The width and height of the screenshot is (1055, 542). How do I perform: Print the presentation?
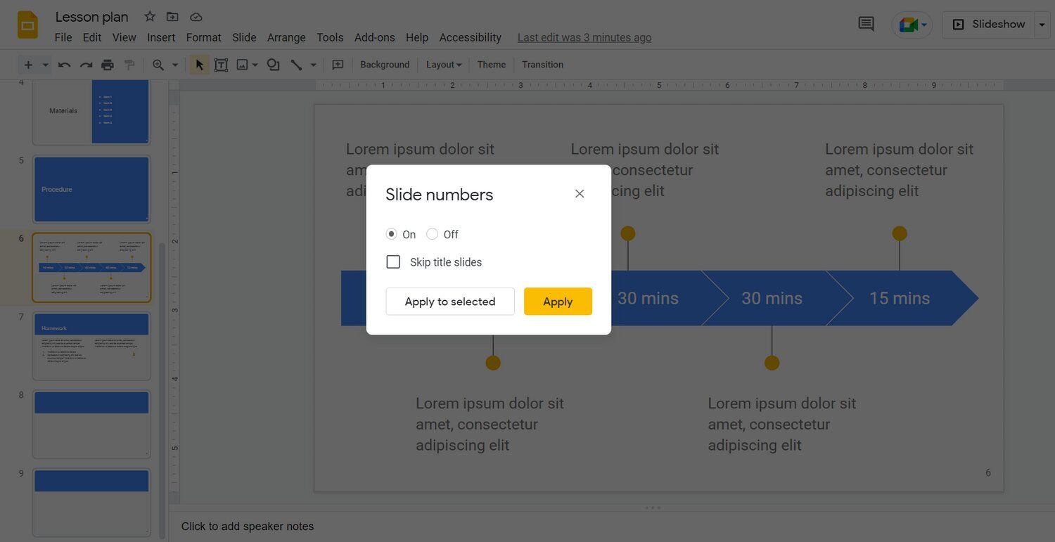pyautogui.click(x=108, y=65)
